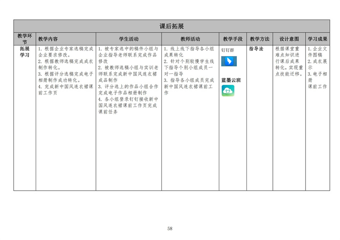340x240 pixels.
Task: Click the 蓝墨云班 green cloud icon
Action: pos(228,90)
